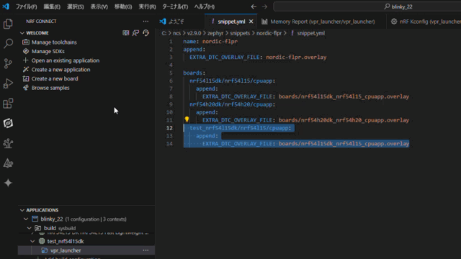Collapse the WELCOME section

tap(22, 33)
